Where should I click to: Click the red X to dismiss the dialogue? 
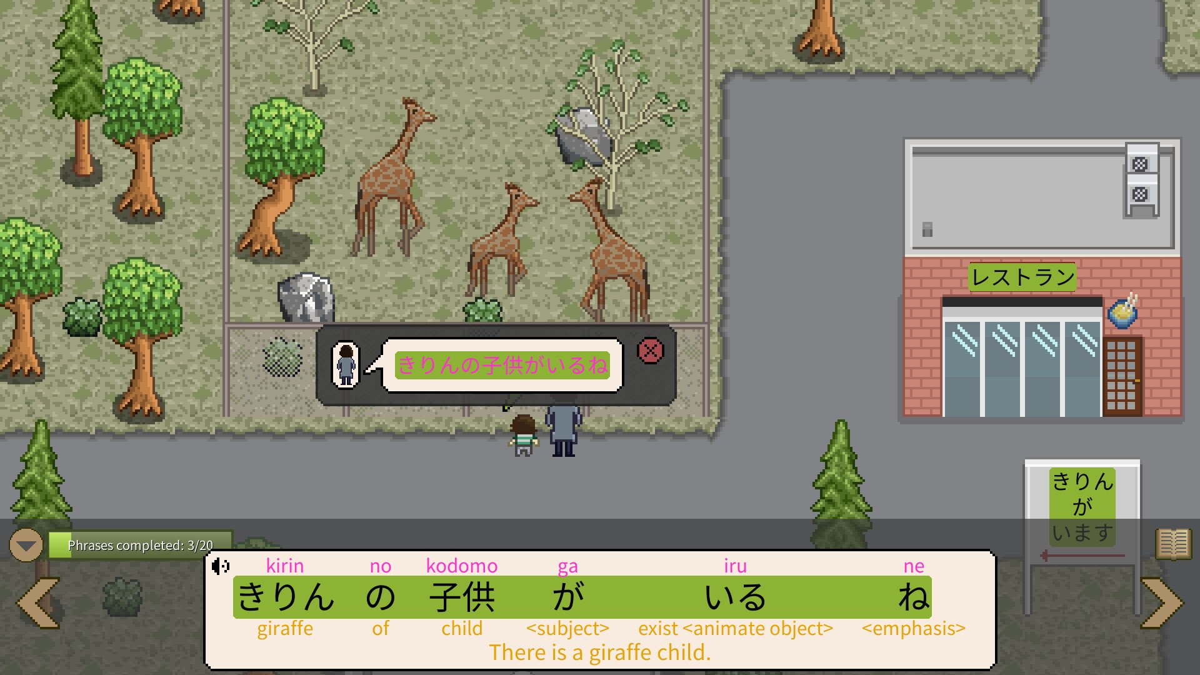[651, 351]
